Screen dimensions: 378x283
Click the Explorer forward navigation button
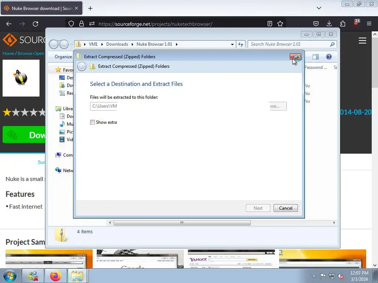tap(64, 44)
